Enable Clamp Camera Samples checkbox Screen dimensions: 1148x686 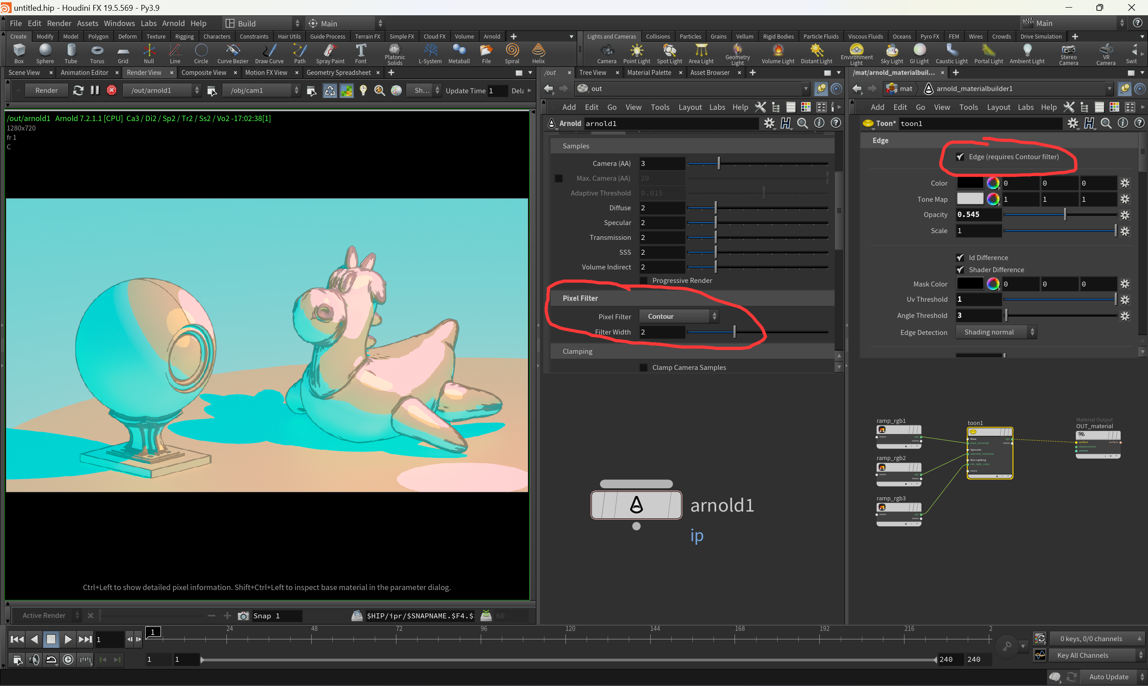point(643,368)
